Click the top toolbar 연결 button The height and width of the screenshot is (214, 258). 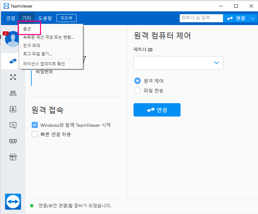pos(235,18)
